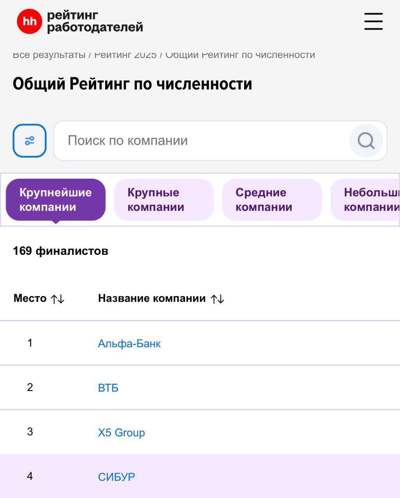
Task: Open the hamburger menu
Action: point(373,21)
